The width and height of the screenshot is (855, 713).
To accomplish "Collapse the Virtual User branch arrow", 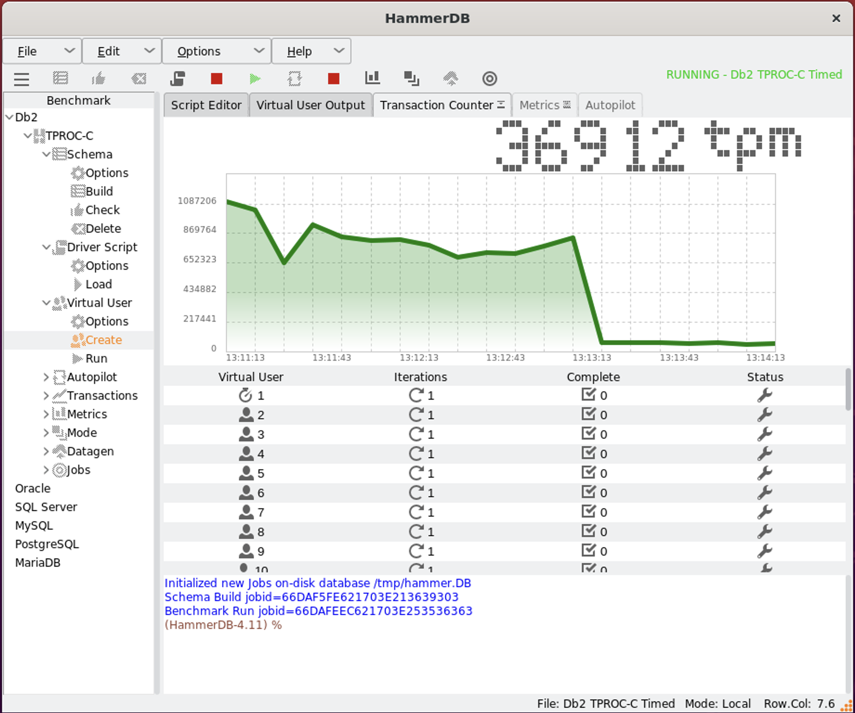I will point(46,303).
